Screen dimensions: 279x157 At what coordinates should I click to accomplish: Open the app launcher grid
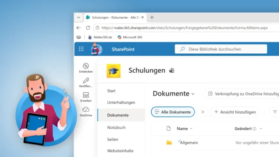click(x=81, y=49)
